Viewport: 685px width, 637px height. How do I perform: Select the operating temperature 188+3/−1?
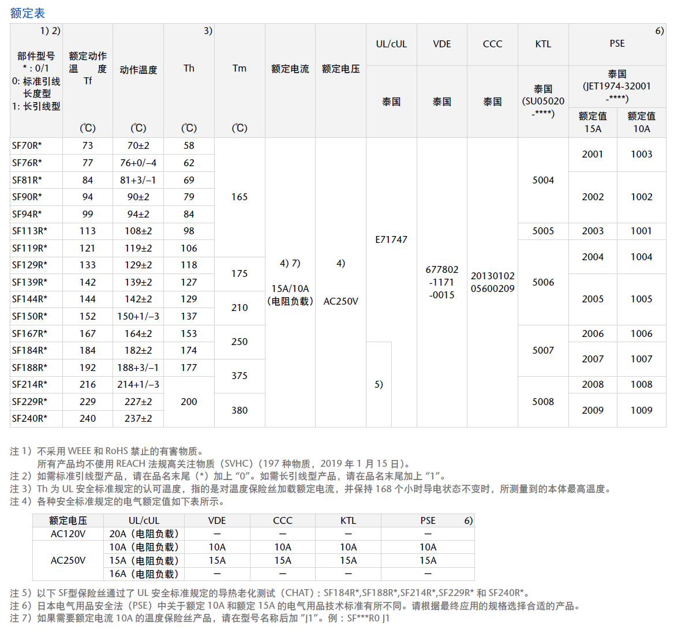(139, 368)
